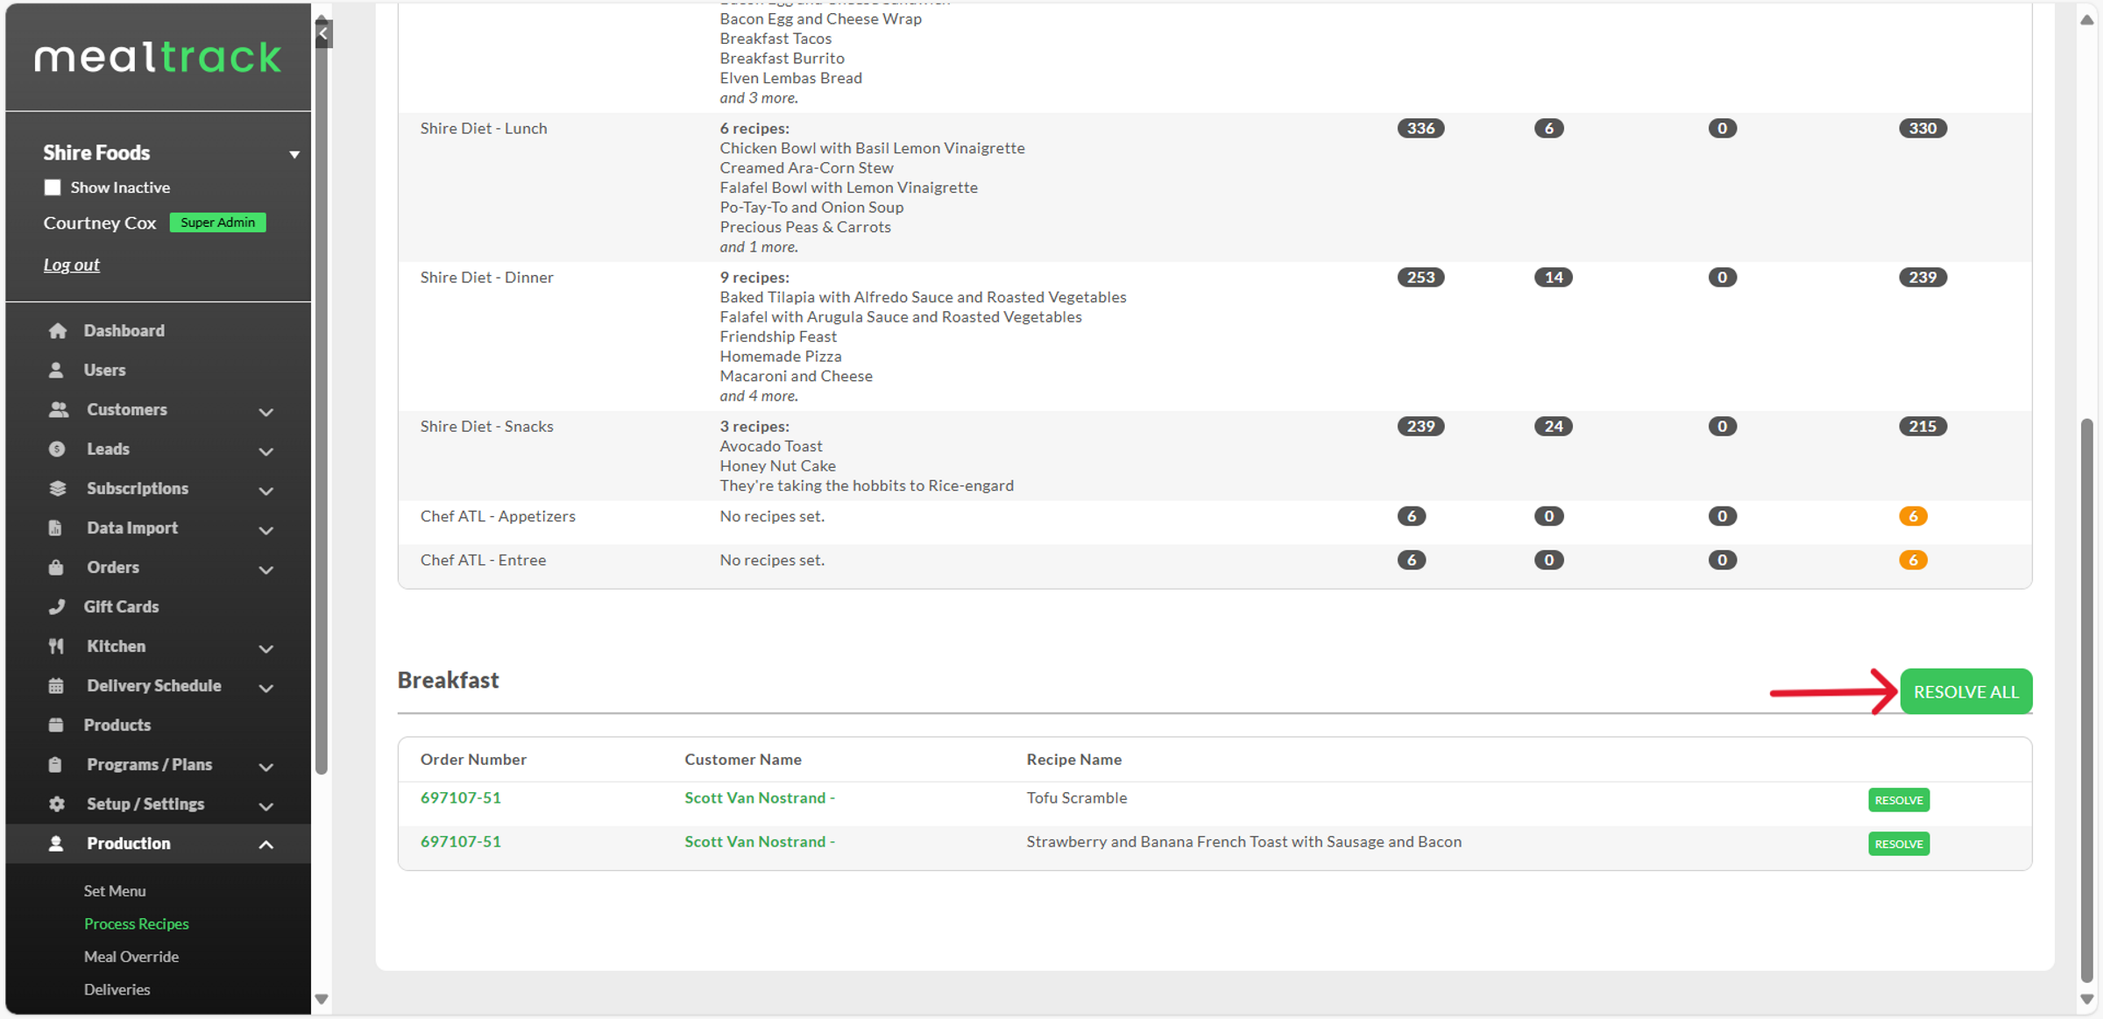Expand the Subscriptions menu chevron
The width and height of the screenshot is (2103, 1019).
pyautogui.click(x=266, y=490)
